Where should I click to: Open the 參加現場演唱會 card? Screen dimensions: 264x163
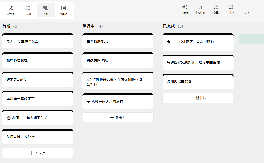pos(198,82)
